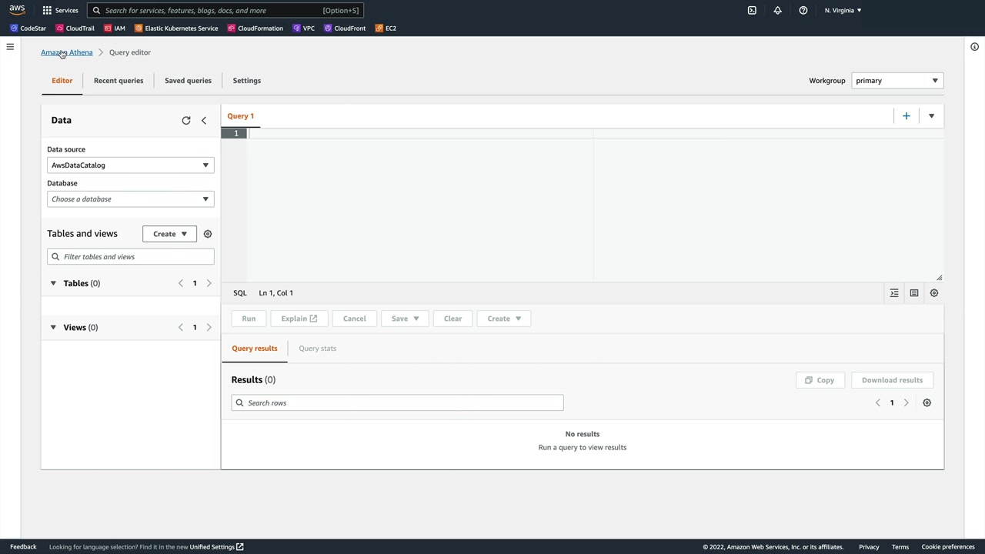Open Tables and views gear preferences
The image size is (985, 554).
(207, 234)
